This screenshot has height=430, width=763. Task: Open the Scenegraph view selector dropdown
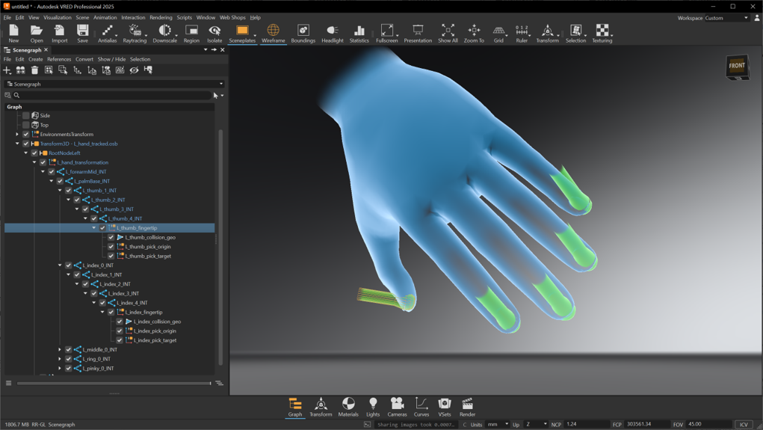(115, 85)
